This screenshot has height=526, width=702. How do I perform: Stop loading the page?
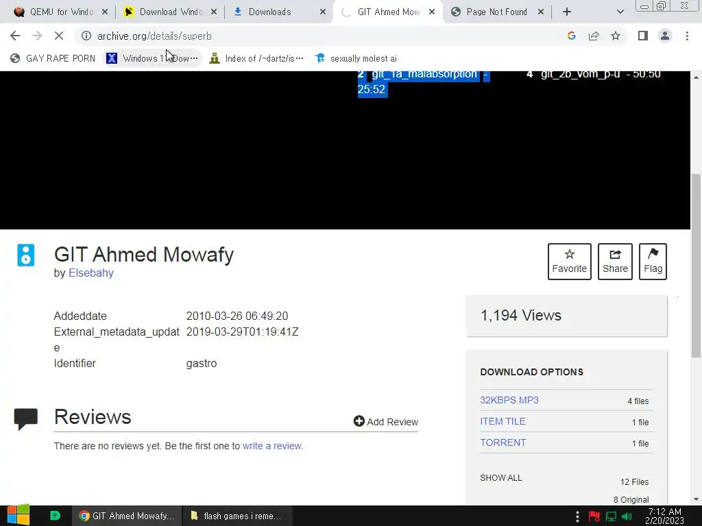click(x=59, y=36)
